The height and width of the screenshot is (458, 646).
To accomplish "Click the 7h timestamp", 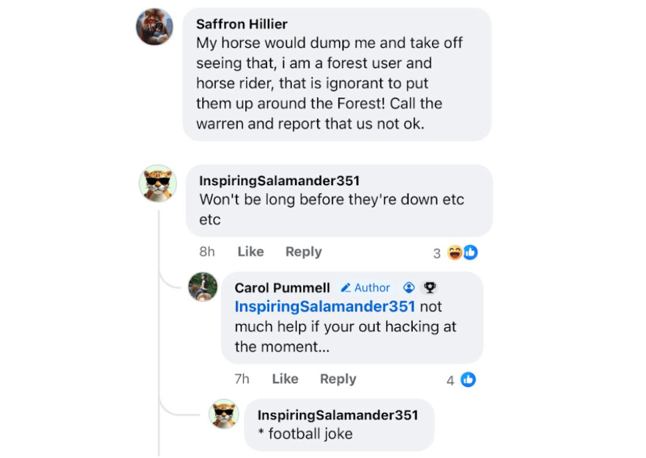I will pos(242,379).
